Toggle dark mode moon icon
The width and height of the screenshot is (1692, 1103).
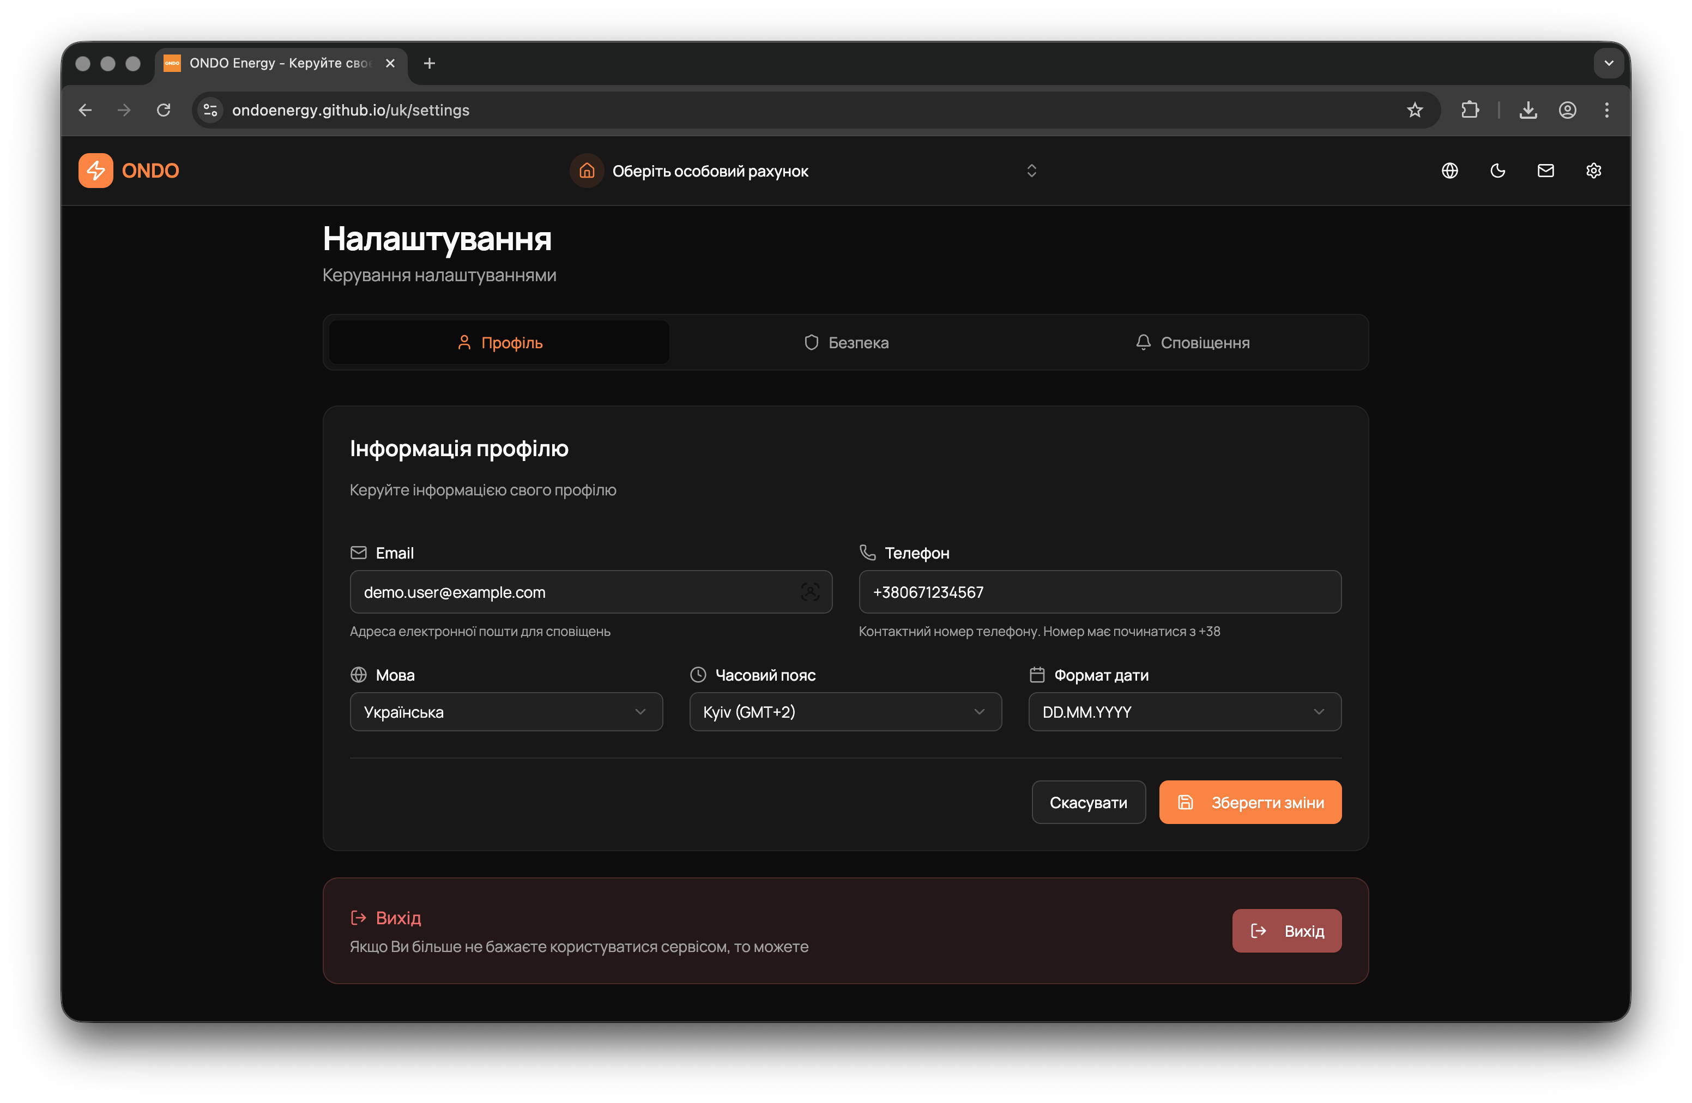click(x=1497, y=171)
